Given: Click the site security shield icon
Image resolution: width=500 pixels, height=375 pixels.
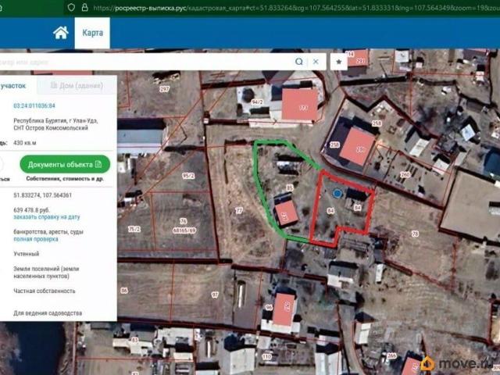Looking at the screenshot, I should pyautogui.click(x=71, y=7).
